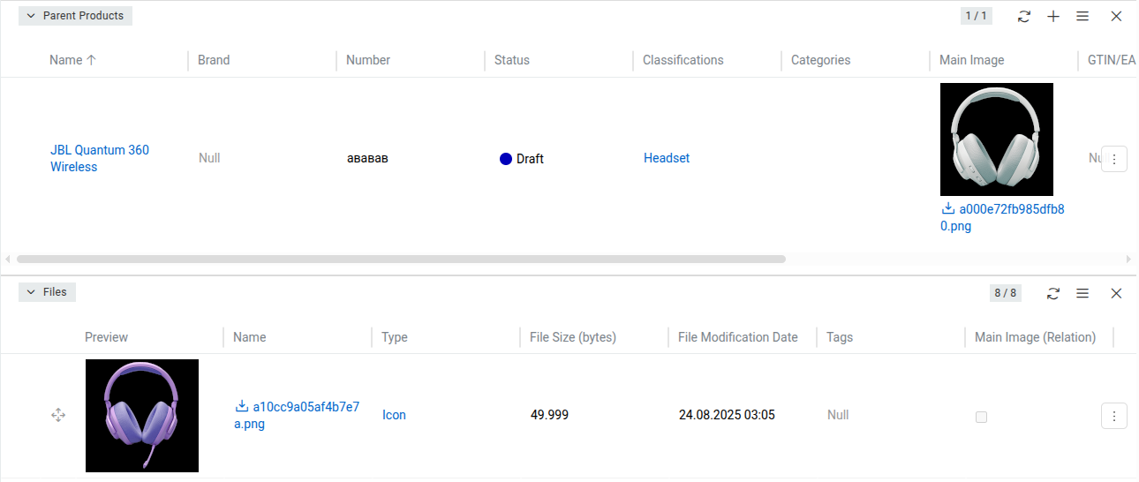Click the Brand column header
1139x482 pixels.
(x=214, y=60)
